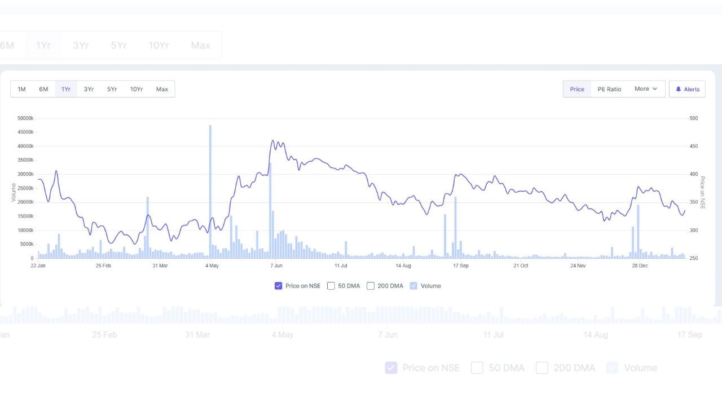Switch to the 5Yr range

click(x=112, y=89)
